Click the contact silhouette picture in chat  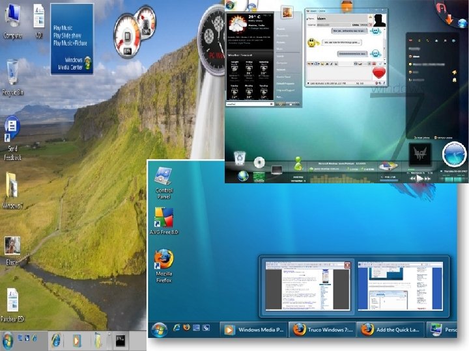click(379, 20)
